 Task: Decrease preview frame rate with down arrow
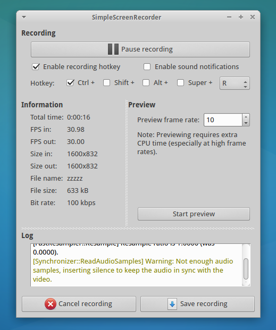coord(246,123)
